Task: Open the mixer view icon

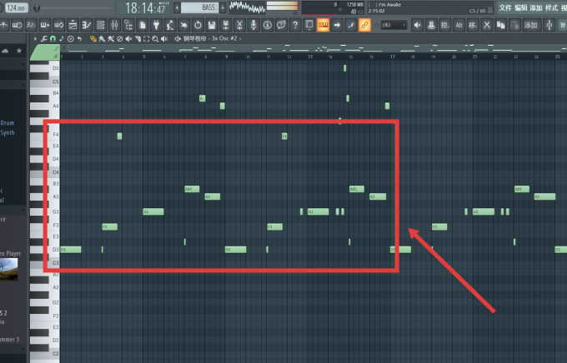Action: point(114,25)
